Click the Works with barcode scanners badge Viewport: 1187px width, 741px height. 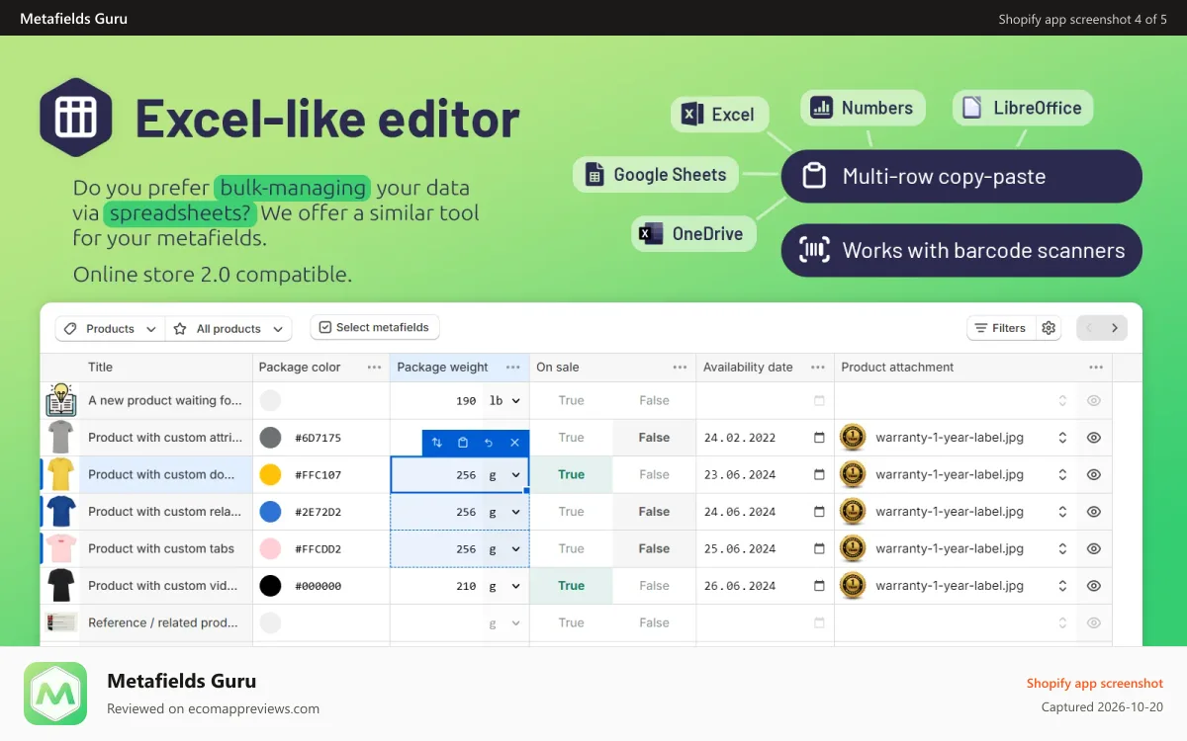(x=961, y=250)
